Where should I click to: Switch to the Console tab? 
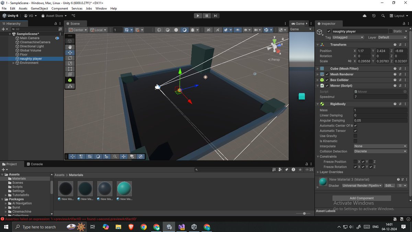point(34,164)
